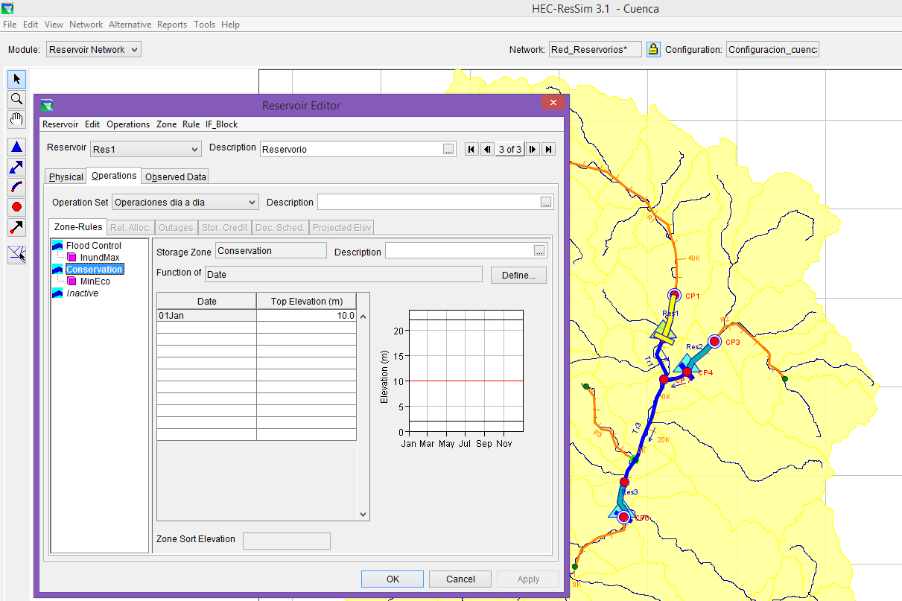Click the Network name field
Screen dimensions: 902x601
click(595, 50)
